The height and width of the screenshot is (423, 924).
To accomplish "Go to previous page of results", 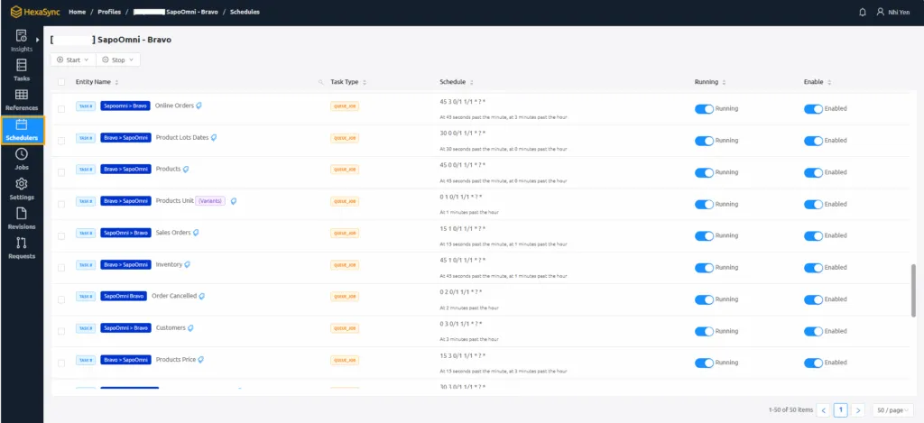I will coord(823,410).
